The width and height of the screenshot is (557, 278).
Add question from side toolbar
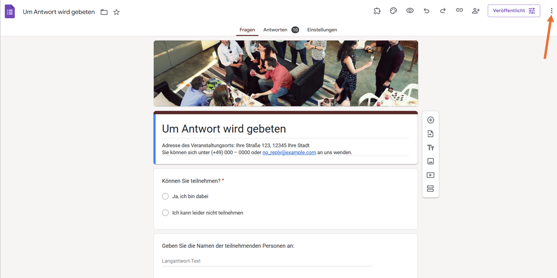[x=431, y=120]
